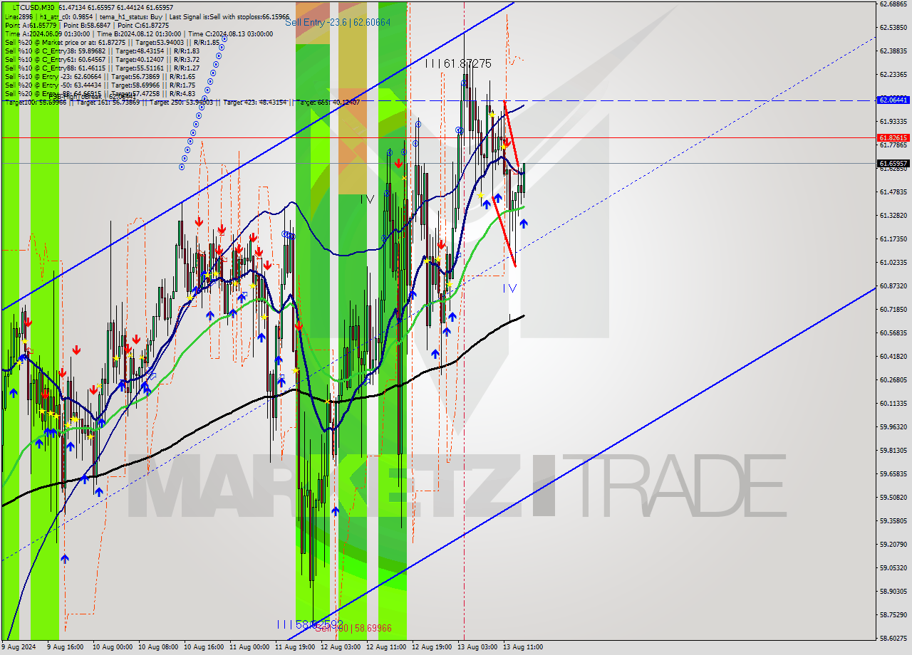Click the 60.71850 price axis label

click(x=893, y=309)
